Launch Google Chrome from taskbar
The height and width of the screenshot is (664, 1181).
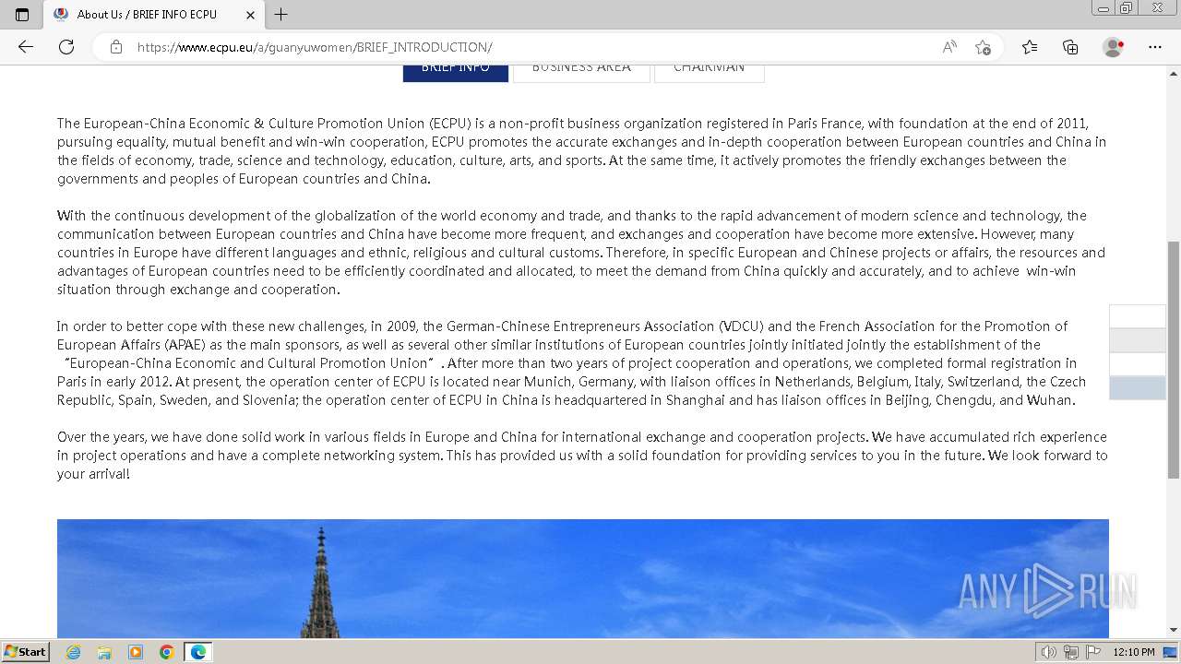tap(167, 652)
